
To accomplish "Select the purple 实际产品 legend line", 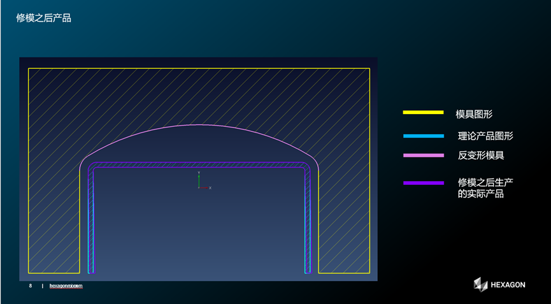I will [x=423, y=183].
